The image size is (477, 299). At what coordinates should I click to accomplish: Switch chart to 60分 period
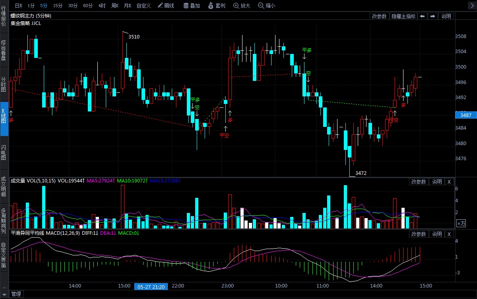tap(88, 6)
